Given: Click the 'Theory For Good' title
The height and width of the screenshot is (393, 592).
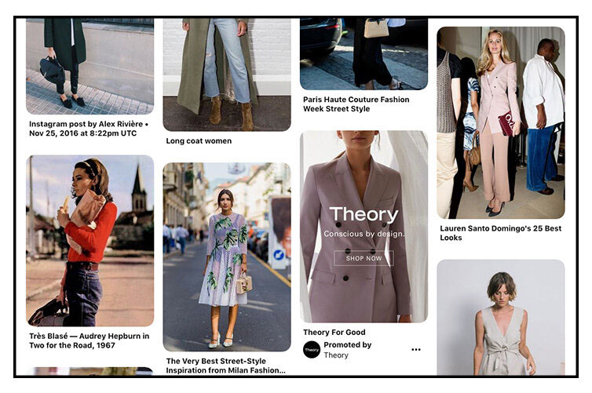Looking at the screenshot, I should click(x=334, y=333).
